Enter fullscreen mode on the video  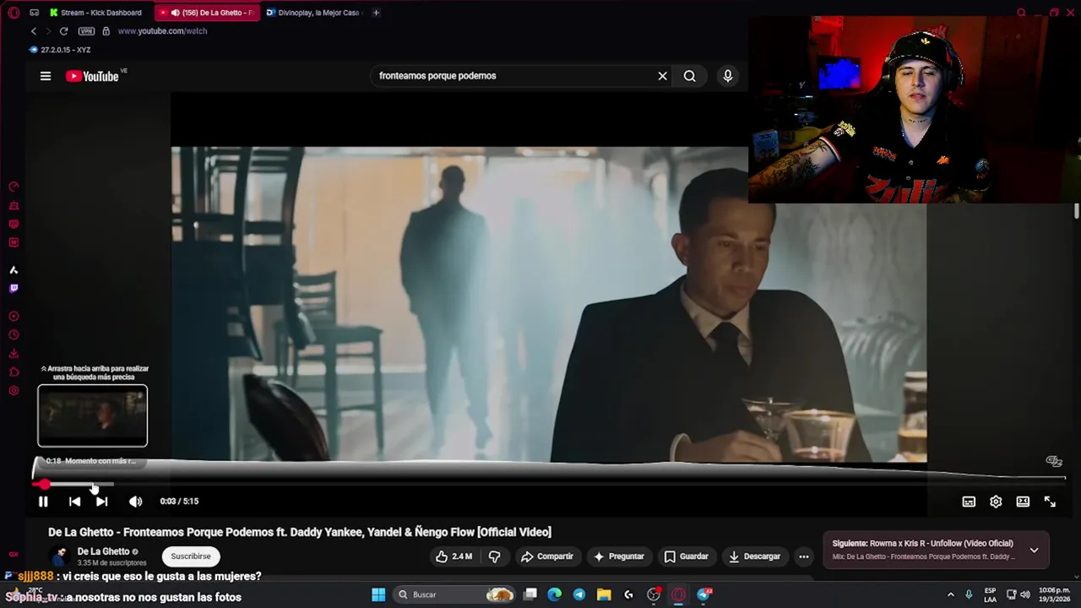click(1050, 502)
